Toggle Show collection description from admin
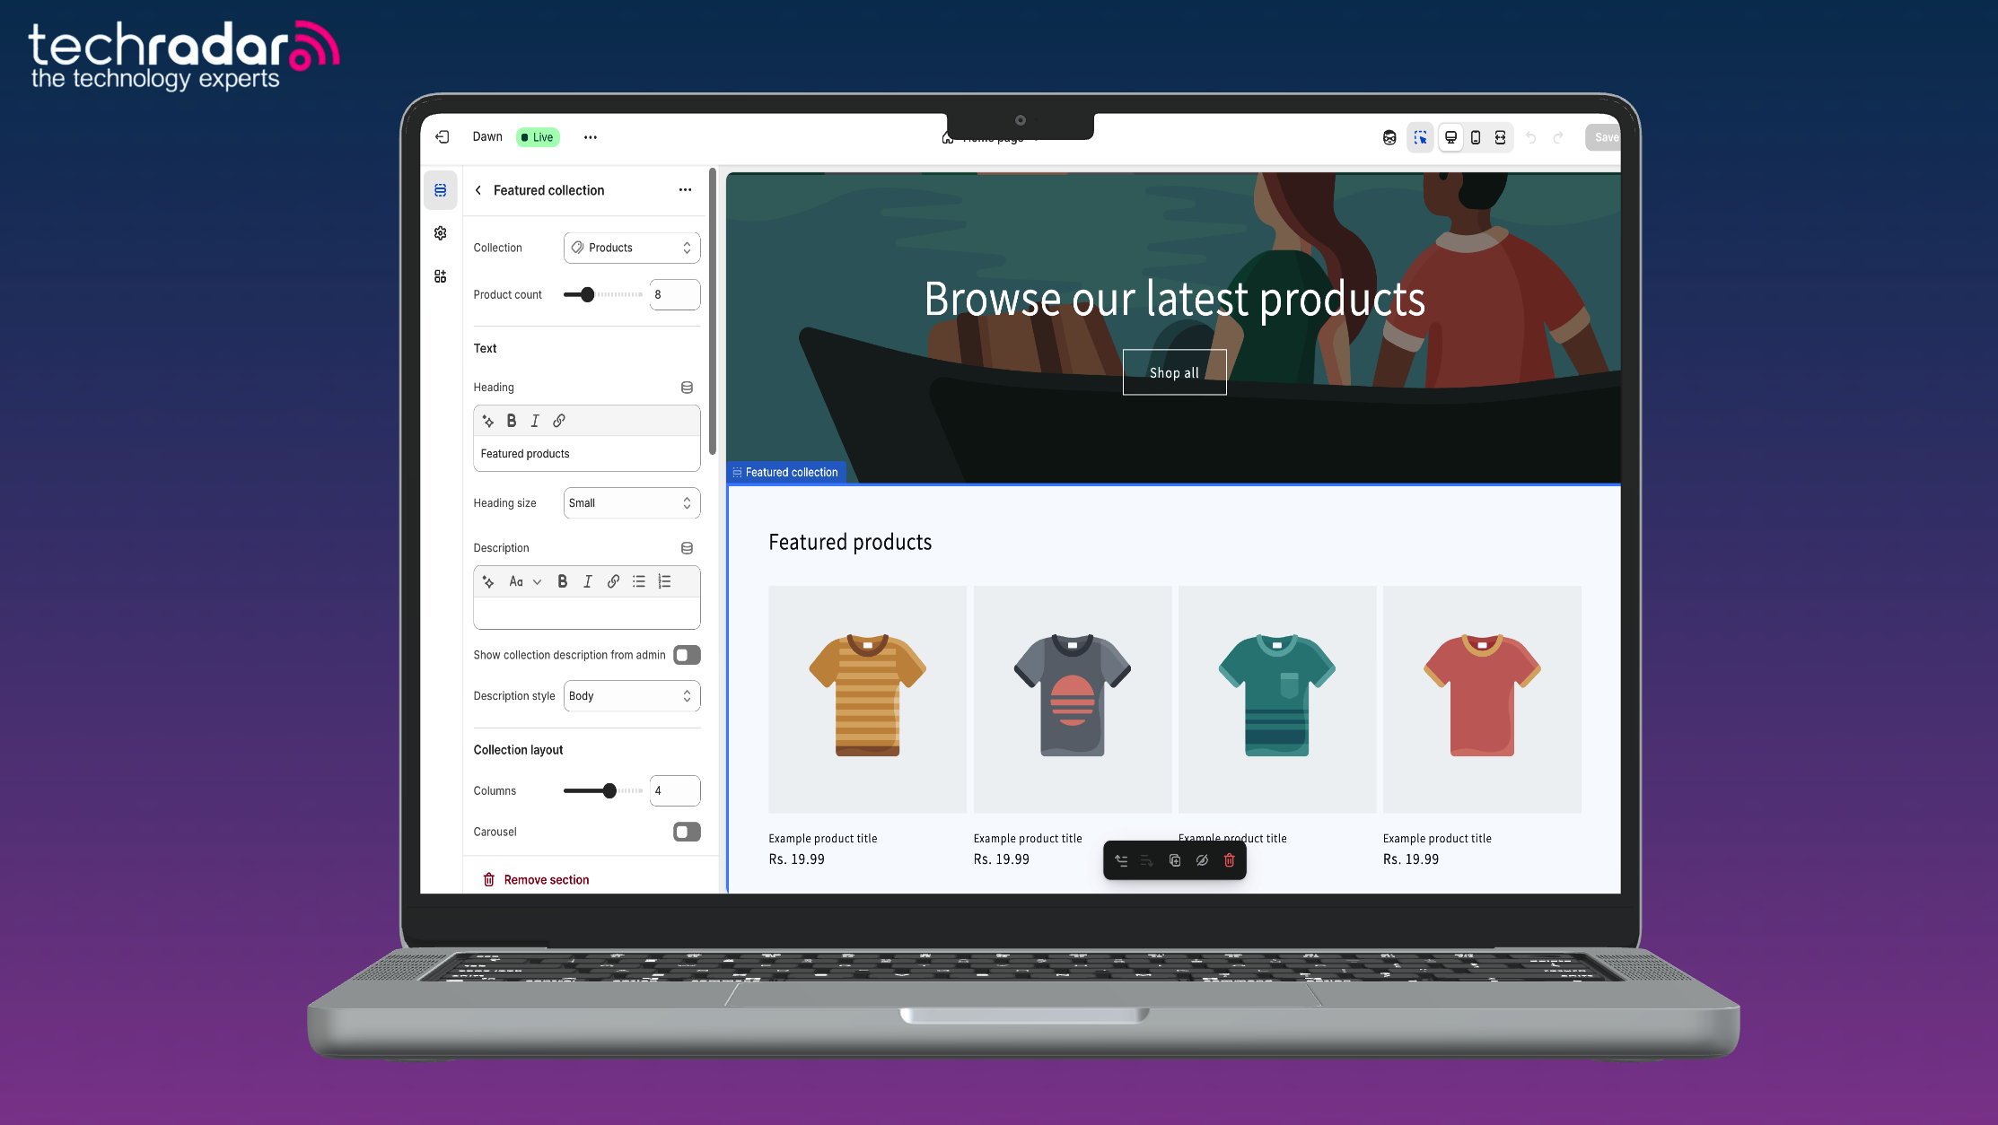1998x1125 pixels. pos(687,655)
